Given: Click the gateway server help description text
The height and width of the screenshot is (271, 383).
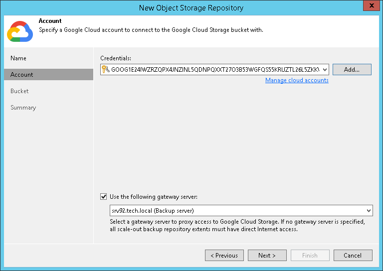Looking at the screenshot, I should point(240,225).
